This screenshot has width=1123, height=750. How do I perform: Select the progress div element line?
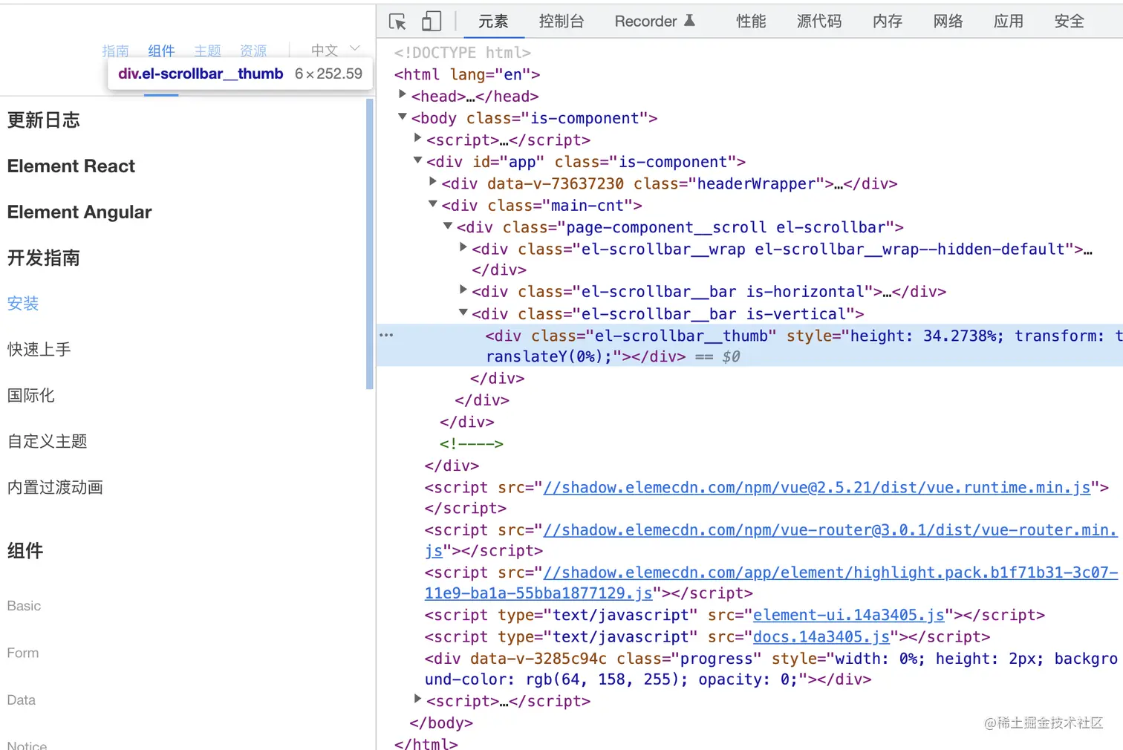pos(771,669)
